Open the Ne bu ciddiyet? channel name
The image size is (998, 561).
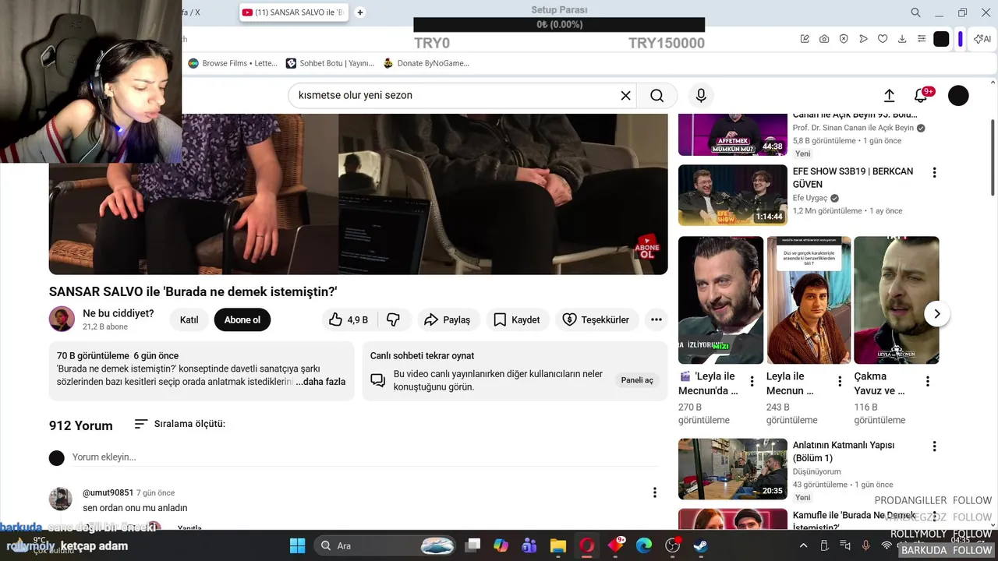pos(119,313)
